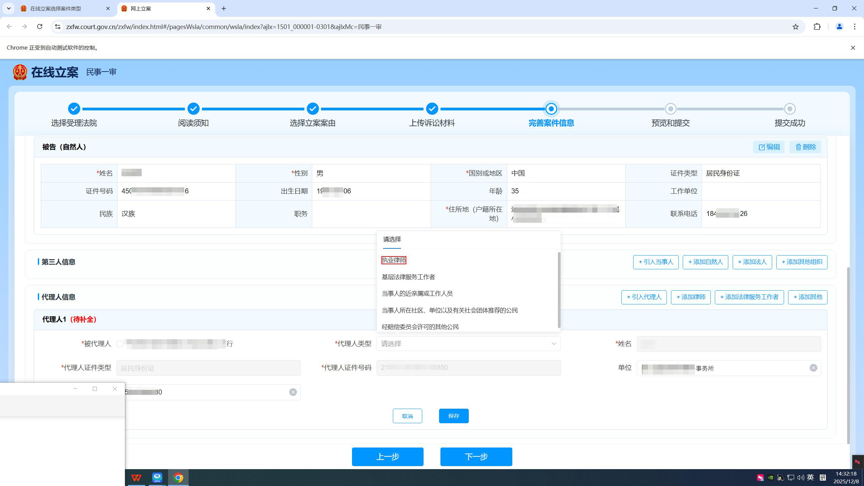Open the Chrome extensions puzzle icon
The height and width of the screenshot is (486, 864).
point(817,26)
